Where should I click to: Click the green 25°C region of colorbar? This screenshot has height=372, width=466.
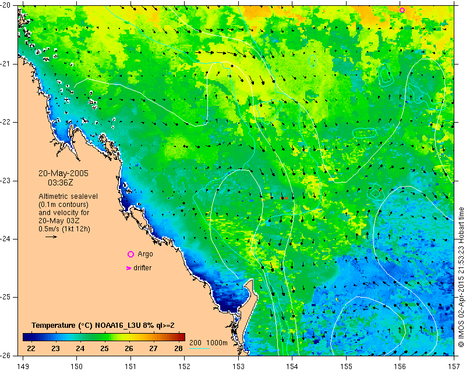[x=104, y=337]
